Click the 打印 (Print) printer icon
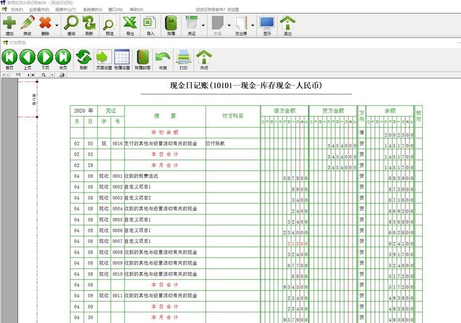The width and height of the screenshot is (461, 323). point(183,57)
